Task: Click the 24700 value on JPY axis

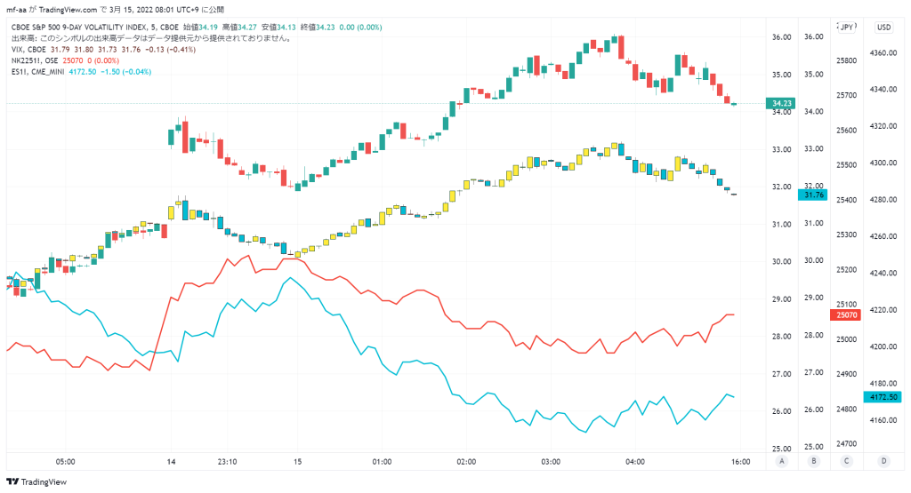Action: coord(846,444)
